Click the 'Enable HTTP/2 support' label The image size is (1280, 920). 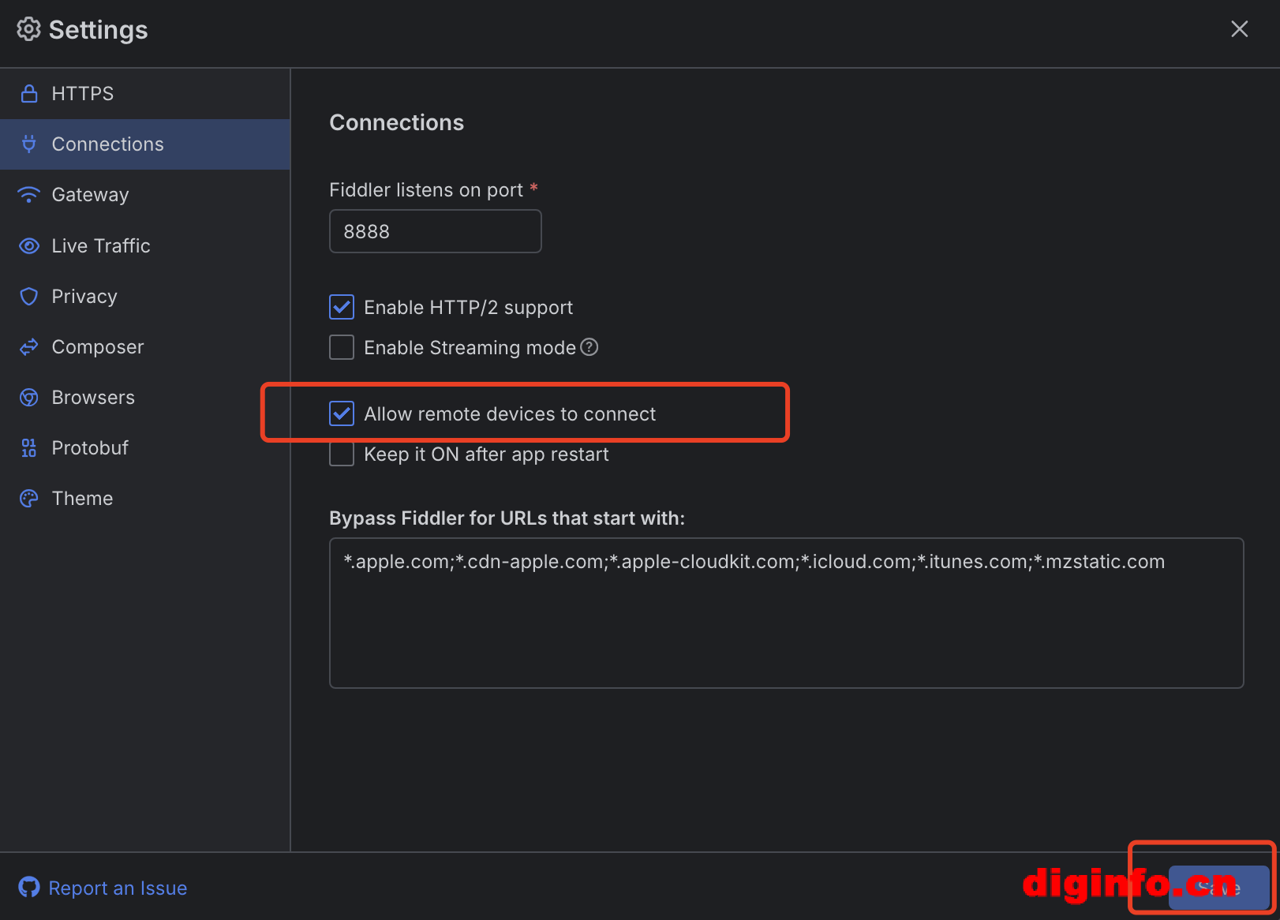pyautogui.click(x=469, y=308)
